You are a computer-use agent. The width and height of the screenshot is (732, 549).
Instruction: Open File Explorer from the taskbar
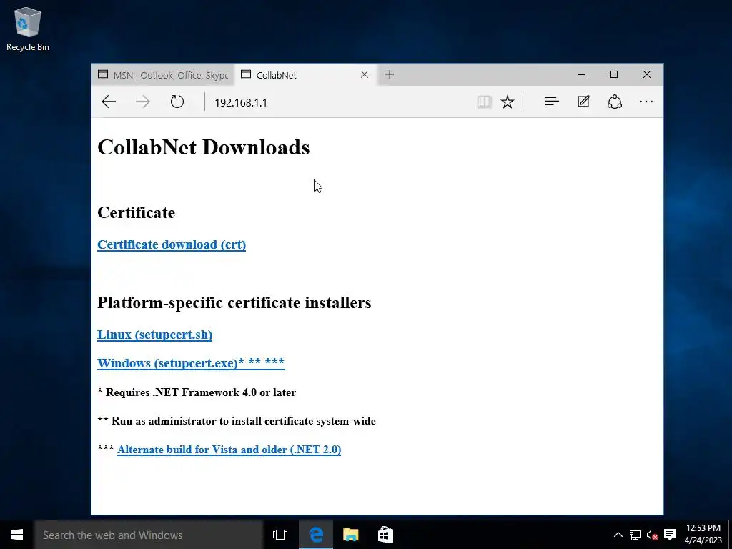[x=350, y=535]
